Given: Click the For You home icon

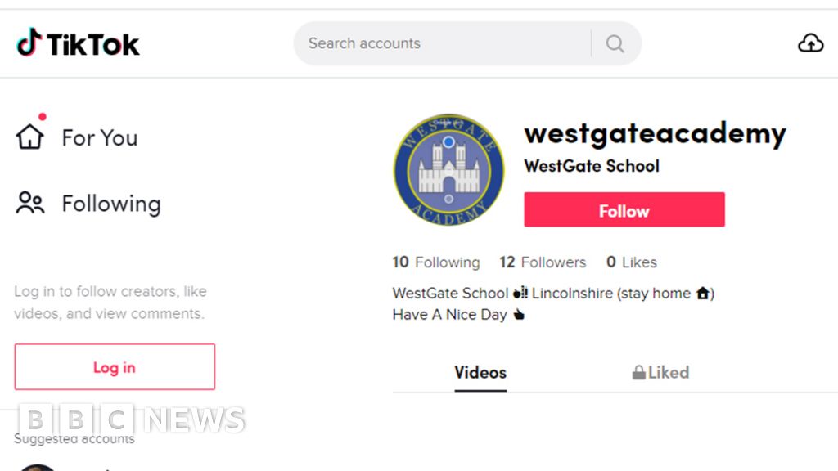Looking at the screenshot, I should (30, 137).
